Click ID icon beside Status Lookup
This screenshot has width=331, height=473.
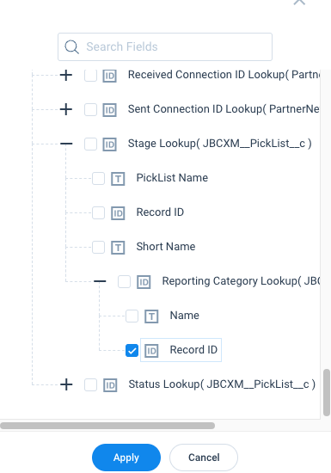point(110,385)
